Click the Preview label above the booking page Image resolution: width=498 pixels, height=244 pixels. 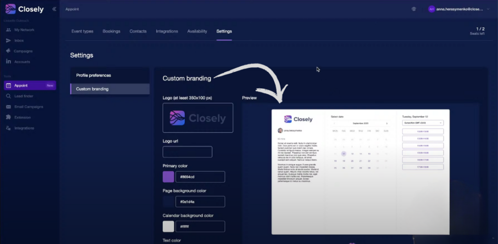point(249,98)
